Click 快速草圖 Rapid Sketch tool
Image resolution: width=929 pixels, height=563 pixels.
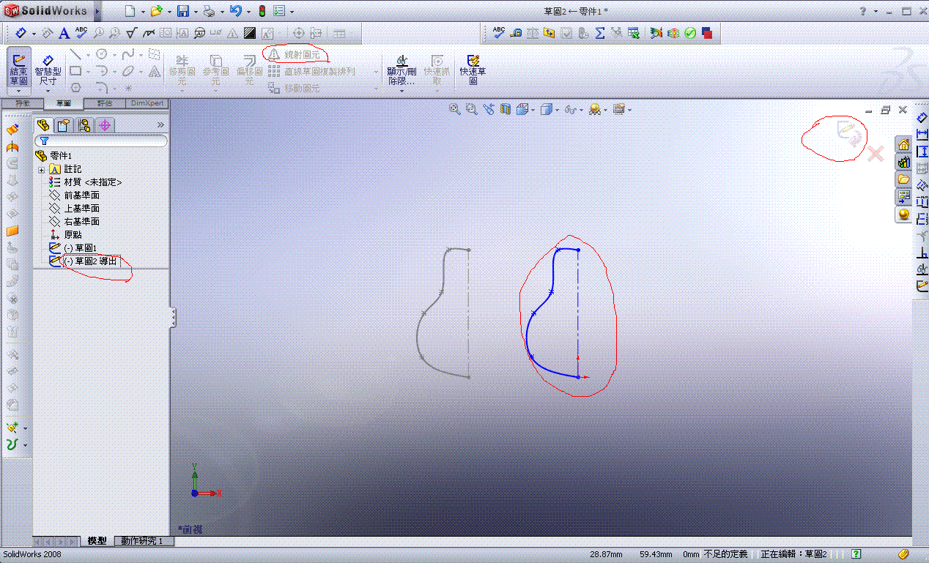pos(473,69)
